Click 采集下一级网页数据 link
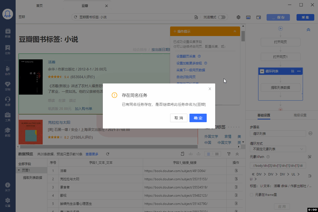Image resolution: width=318 pixels, height=212 pixels. (x=191, y=70)
